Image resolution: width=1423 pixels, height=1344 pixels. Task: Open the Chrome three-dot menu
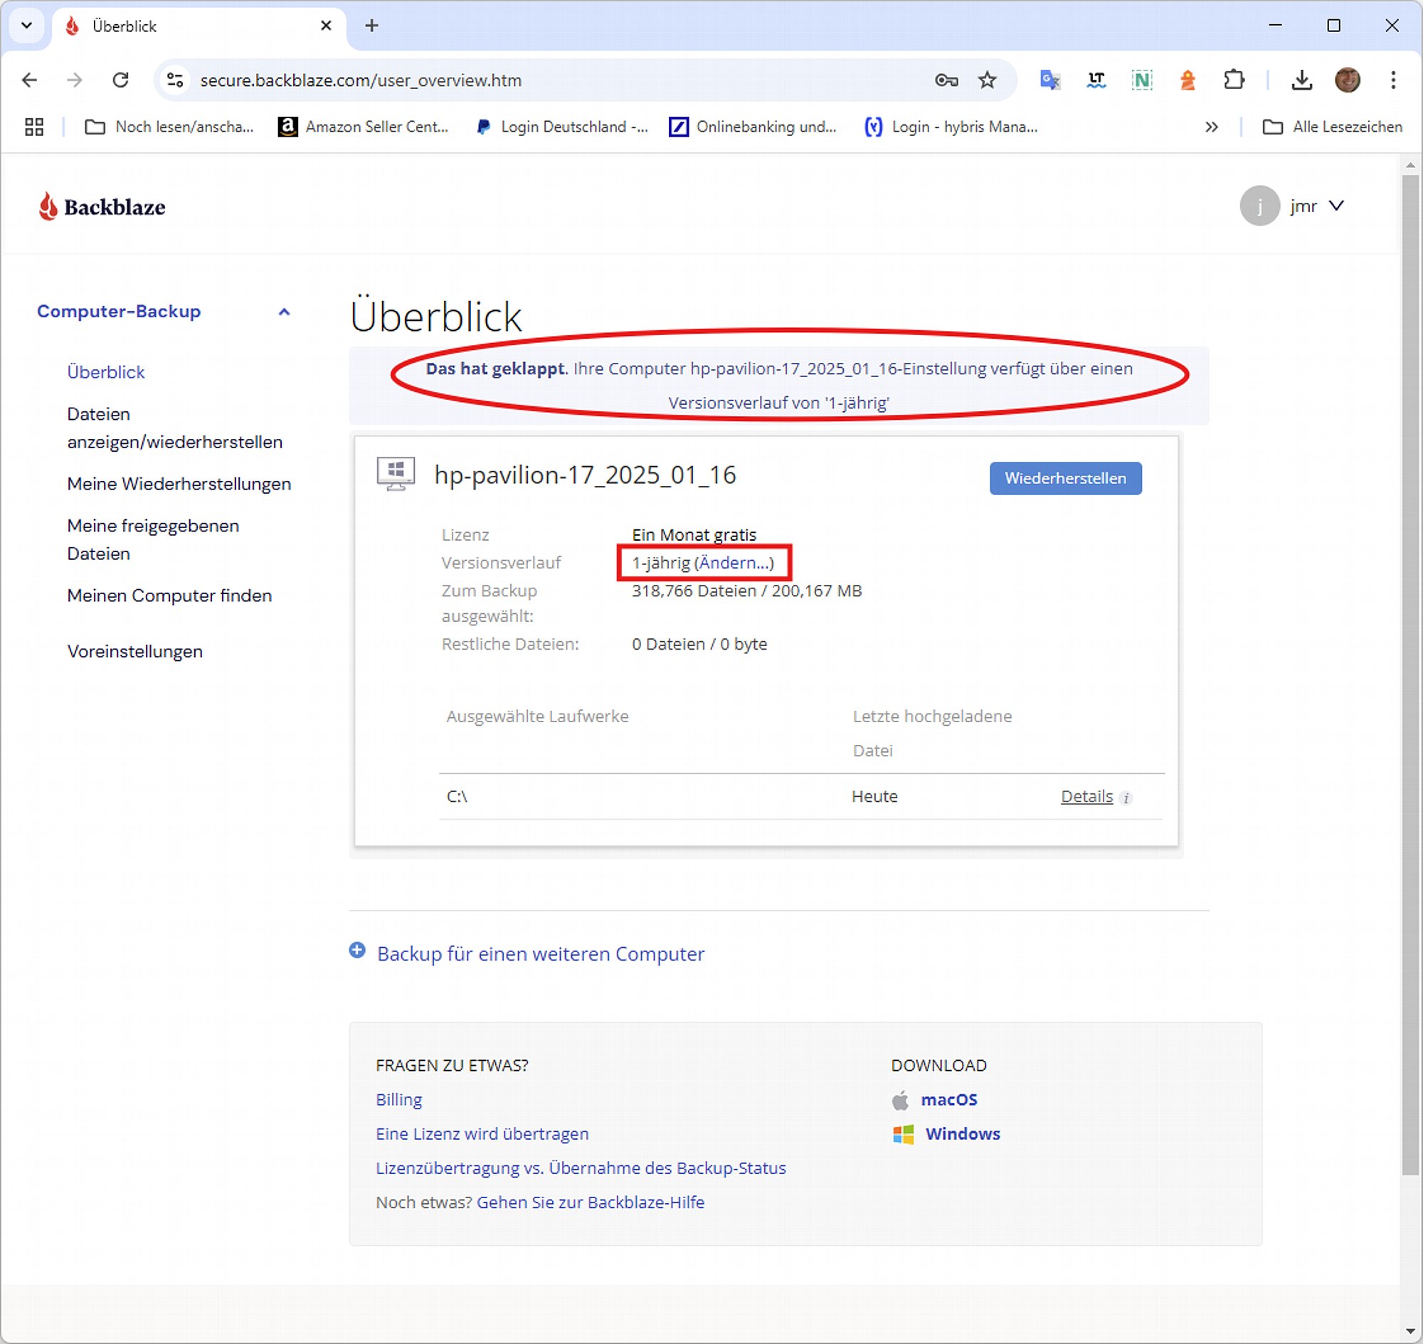coord(1394,80)
